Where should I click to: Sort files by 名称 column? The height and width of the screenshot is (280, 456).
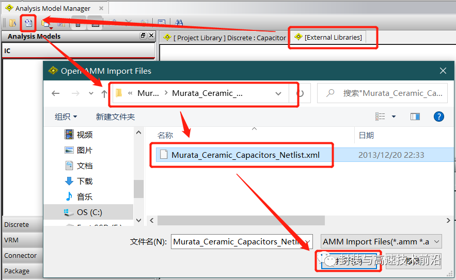(x=165, y=135)
